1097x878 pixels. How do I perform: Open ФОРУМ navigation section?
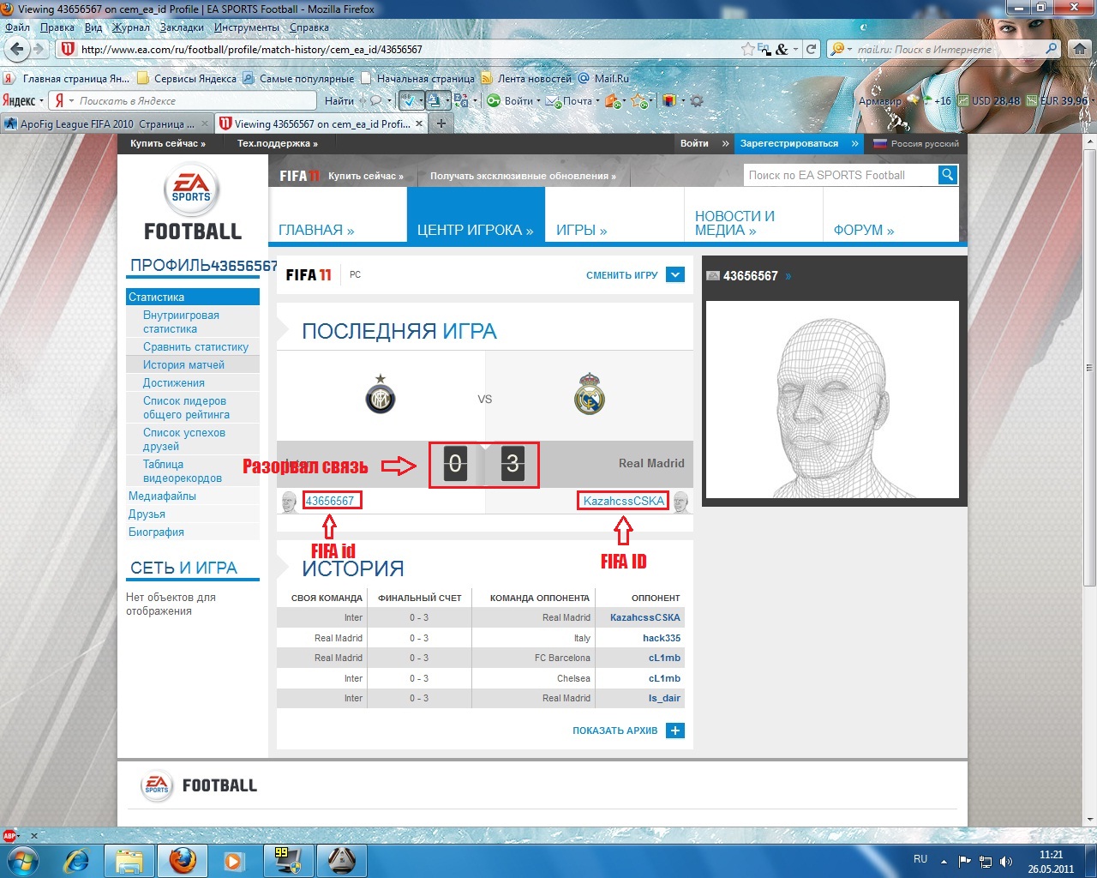pyautogui.click(x=864, y=230)
